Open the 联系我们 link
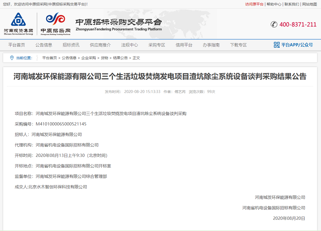 tap(292, 4)
